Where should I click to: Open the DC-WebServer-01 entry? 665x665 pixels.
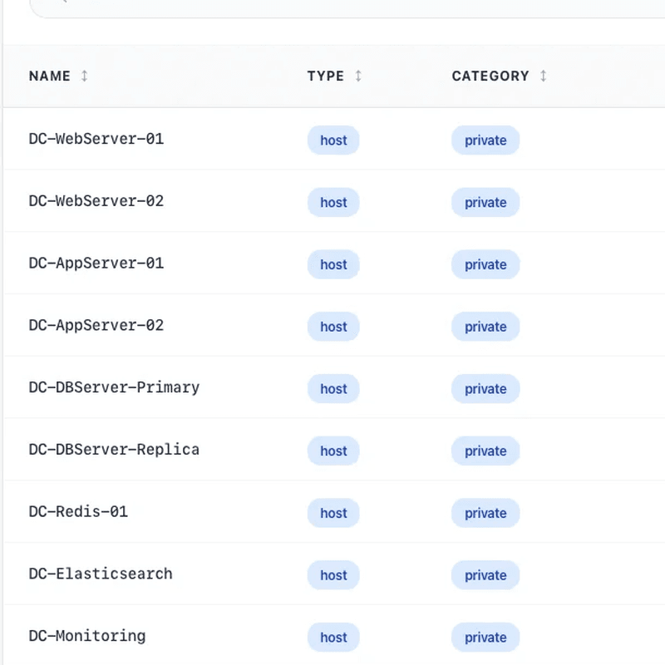pos(96,140)
